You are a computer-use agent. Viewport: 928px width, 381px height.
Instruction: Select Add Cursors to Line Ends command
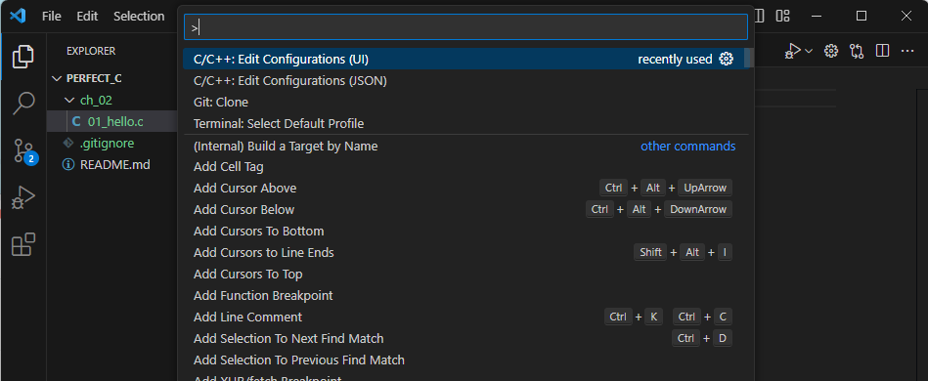tap(465, 253)
